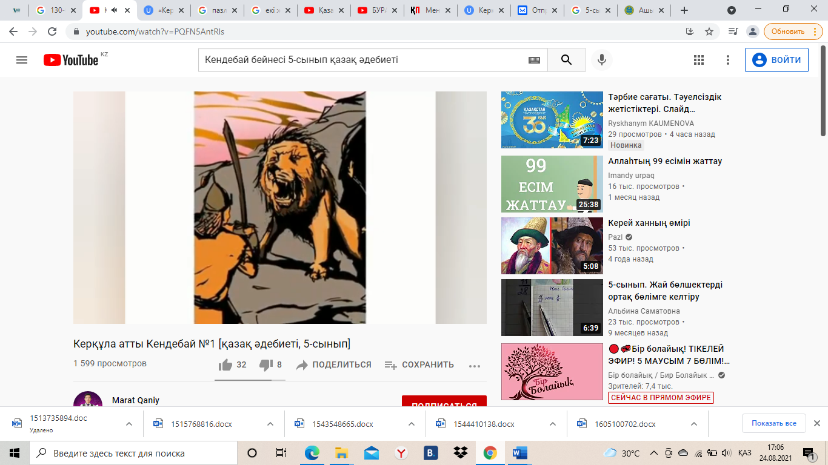This screenshot has height=465, width=828.
Task: Go back to the previous browser page
Action: coord(14,31)
